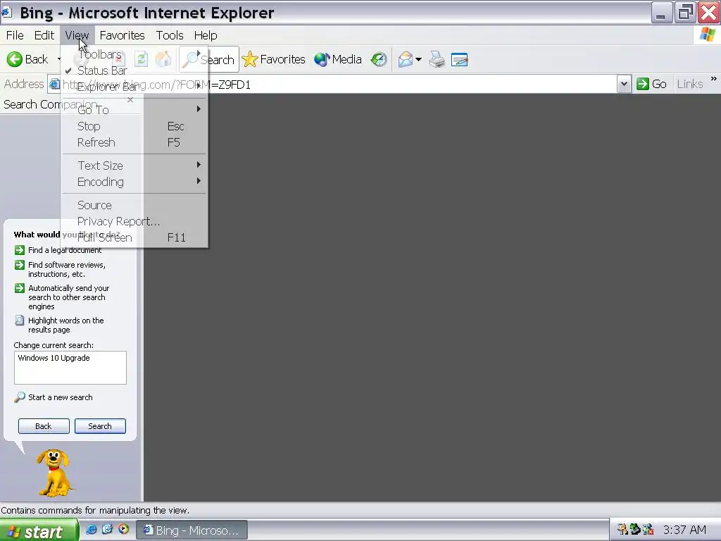Open the Favorites menu
Screen dimensions: 721x541
point(122,35)
